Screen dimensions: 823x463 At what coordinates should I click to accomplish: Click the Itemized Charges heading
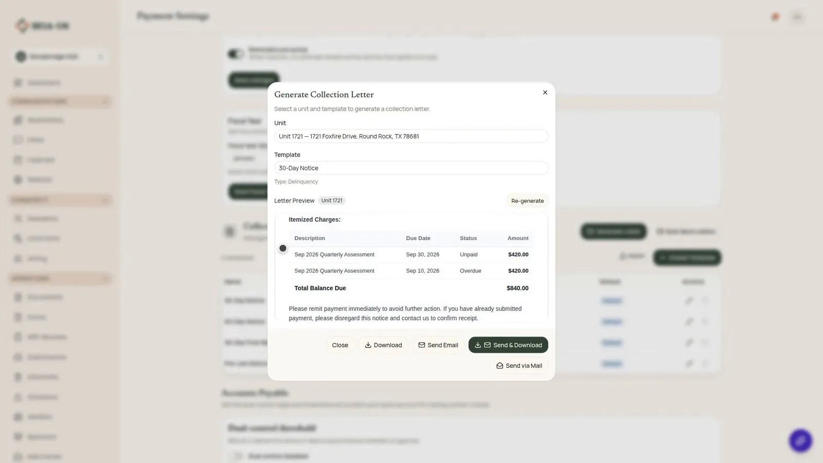(x=315, y=220)
